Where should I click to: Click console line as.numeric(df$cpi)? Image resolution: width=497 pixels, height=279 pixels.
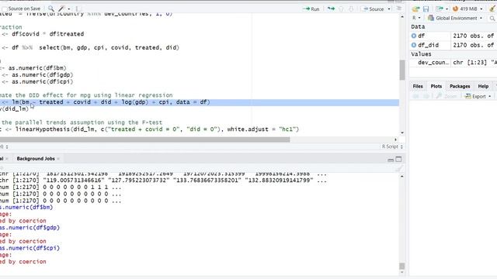pyautogui.click(x=30, y=248)
